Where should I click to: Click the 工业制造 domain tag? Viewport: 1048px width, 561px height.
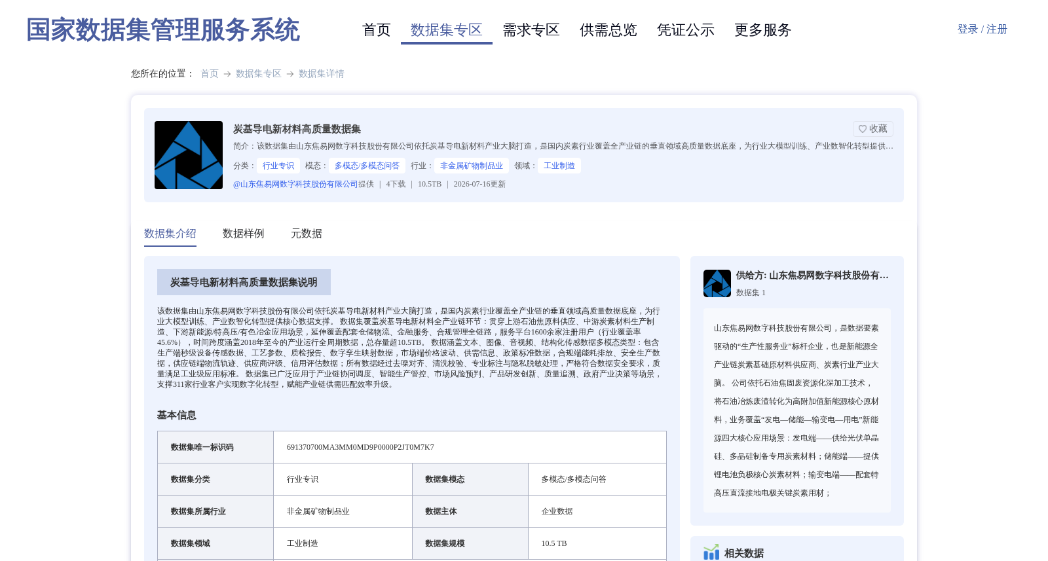(x=559, y=166)
